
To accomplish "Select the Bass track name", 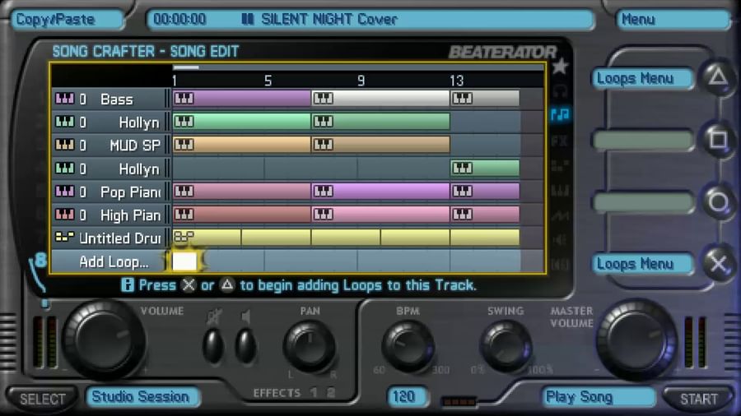I will tap(117, 99).
